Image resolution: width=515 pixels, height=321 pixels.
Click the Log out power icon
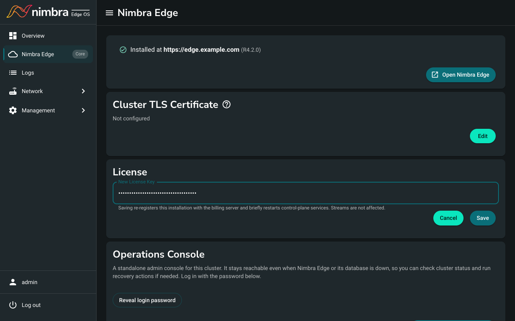13,305
